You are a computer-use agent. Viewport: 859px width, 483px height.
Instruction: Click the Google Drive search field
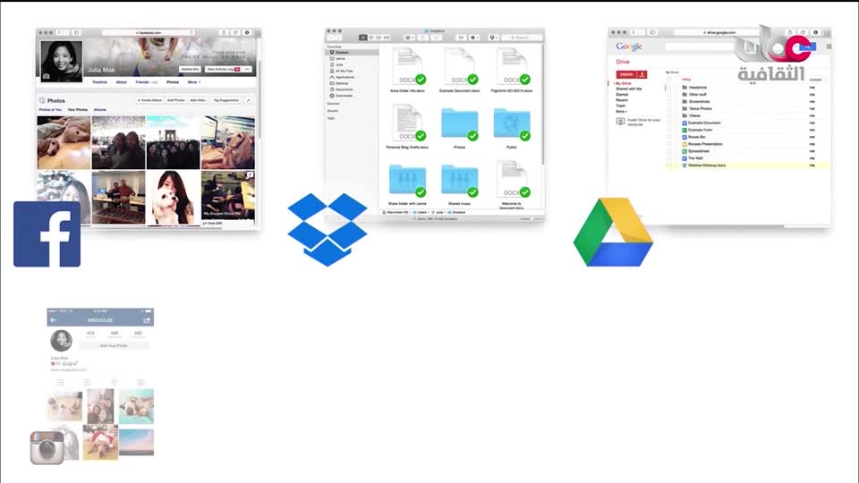(x=729, y=47)
